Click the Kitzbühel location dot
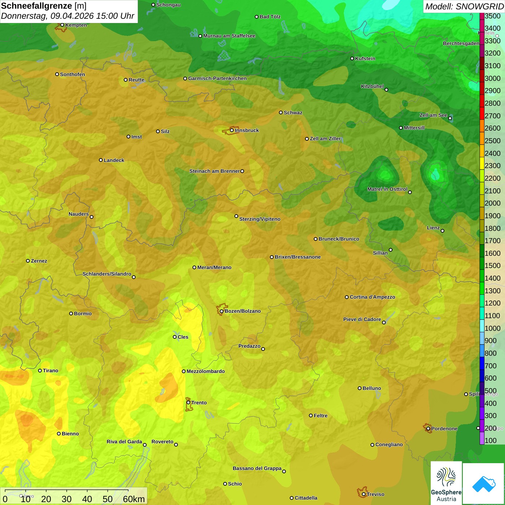The width and height of the screenshot is (505, 505). (x=386, y=90)
